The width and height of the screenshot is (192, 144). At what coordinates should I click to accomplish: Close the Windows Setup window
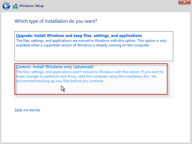coord(184,2)
